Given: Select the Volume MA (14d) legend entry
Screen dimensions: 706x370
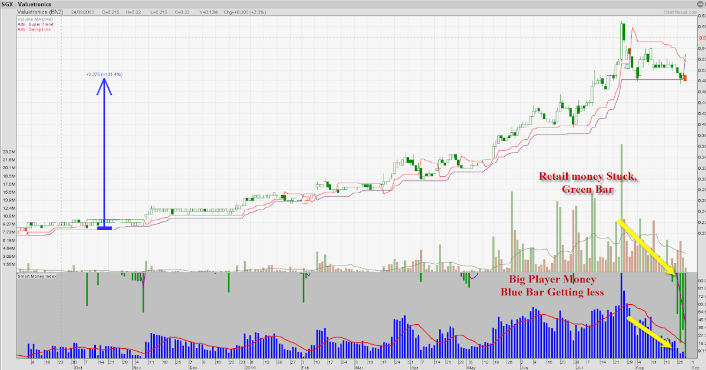Looking at the screenshot, I should 35,19.
